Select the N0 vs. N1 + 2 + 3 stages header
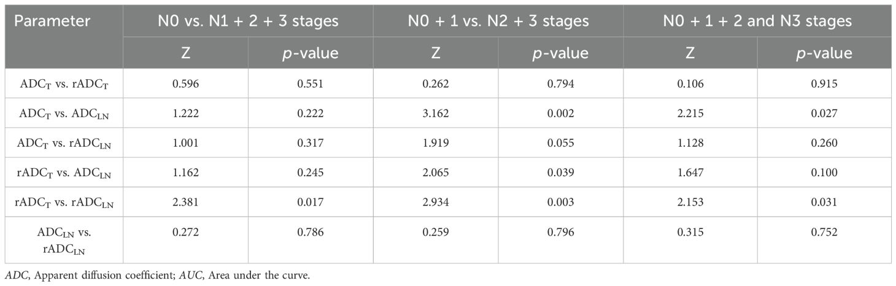The image size is (896, 286). point(248,21)
